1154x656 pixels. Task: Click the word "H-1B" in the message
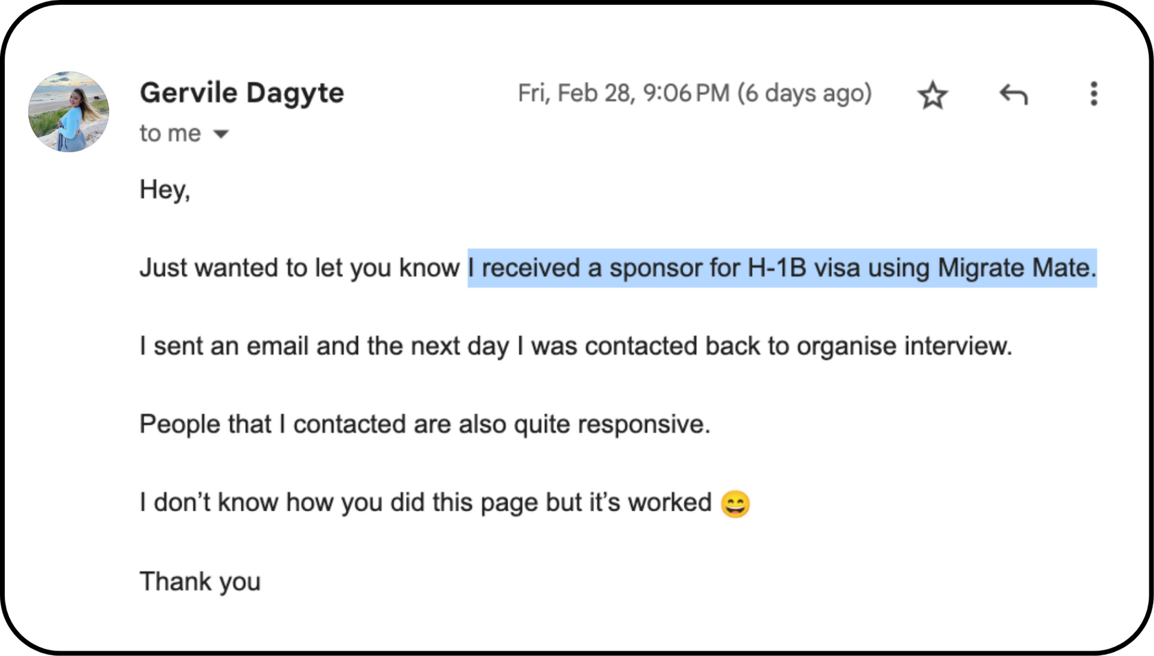(x=776, y=268)
